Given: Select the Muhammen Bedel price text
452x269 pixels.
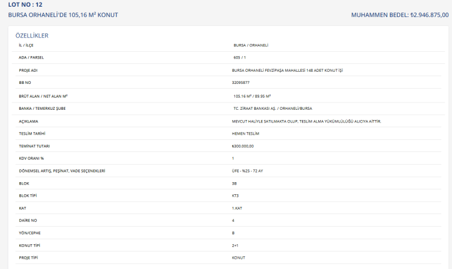Looking at the screenshot, I should pyautogui.click(x=400, y=14).
